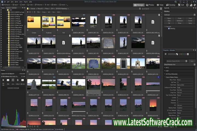Image resolution: width=197 pixels, height=131 pixels.
Task: Click the Nature keyword button
Action: [x=169, y=18]
